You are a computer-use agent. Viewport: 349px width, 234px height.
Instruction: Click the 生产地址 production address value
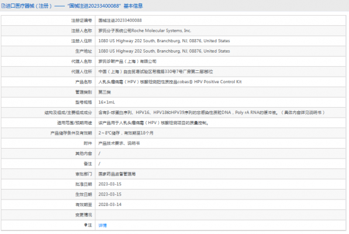point(164,51)
